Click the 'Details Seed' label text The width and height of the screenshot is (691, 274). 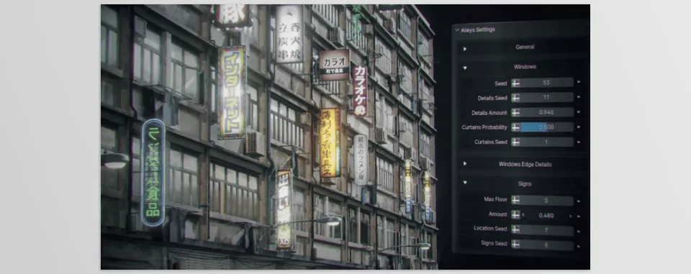pyautogui.click(x=492, y=99)
